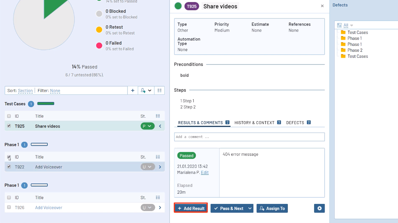Switch to the Defects tab

[x=295, y=122]
